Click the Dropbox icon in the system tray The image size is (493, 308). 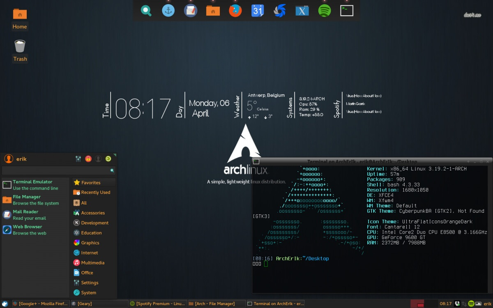457,303
